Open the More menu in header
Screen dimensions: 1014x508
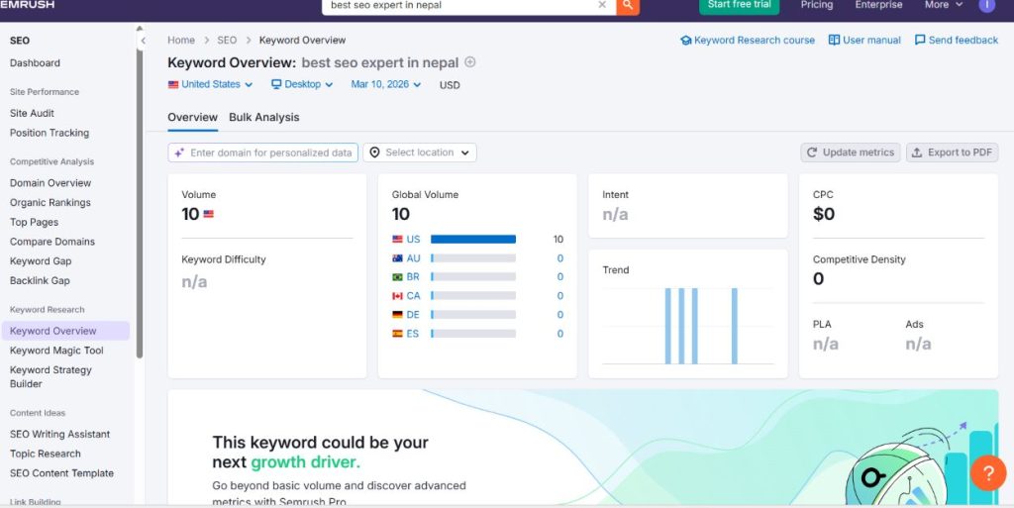click(944, 5)
